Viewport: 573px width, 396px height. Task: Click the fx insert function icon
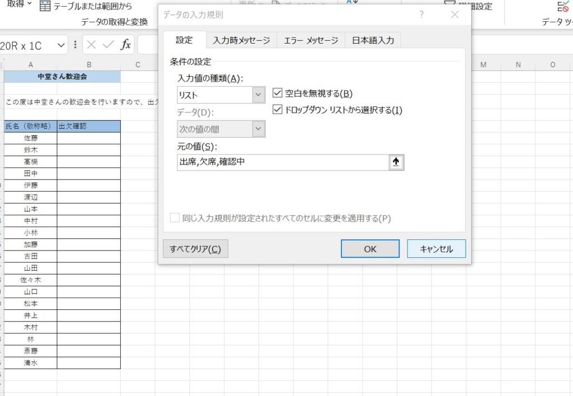point(126,45)
